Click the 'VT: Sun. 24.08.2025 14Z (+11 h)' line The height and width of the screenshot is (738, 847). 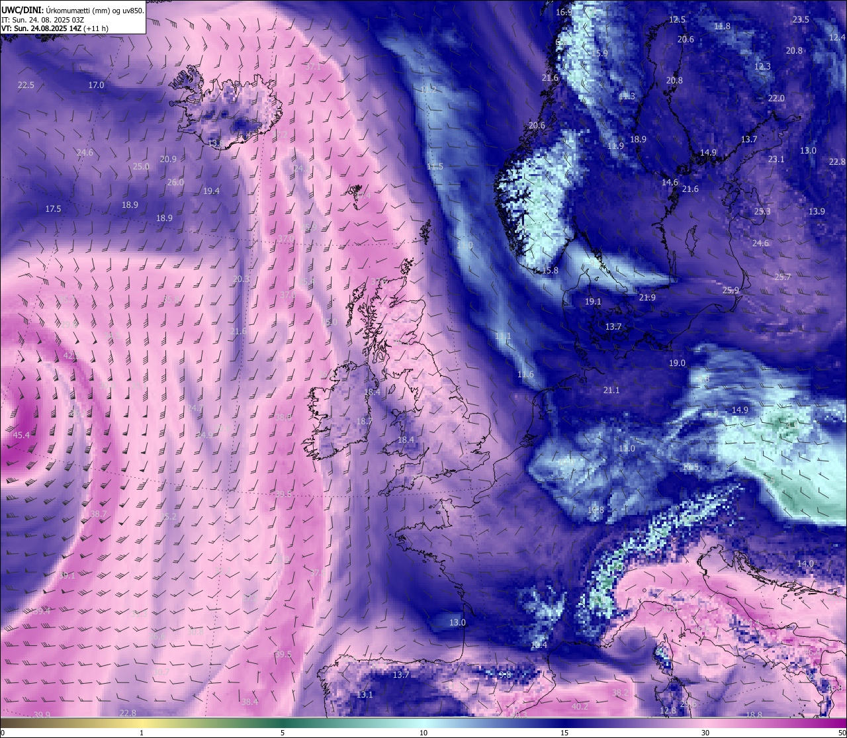[x=55, y=28]
